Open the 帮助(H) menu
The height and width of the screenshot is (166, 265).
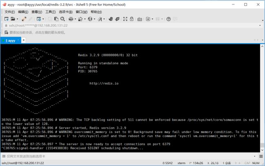pos(96,12)
